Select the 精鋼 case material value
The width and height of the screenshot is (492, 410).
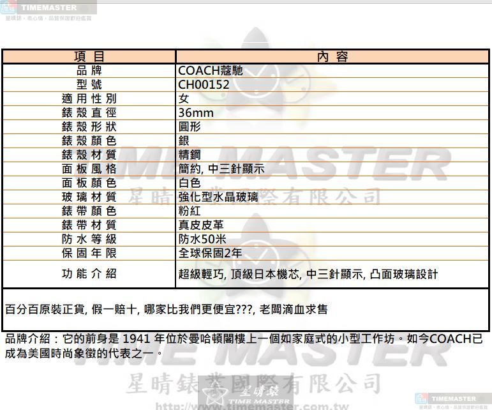[190, 155]
